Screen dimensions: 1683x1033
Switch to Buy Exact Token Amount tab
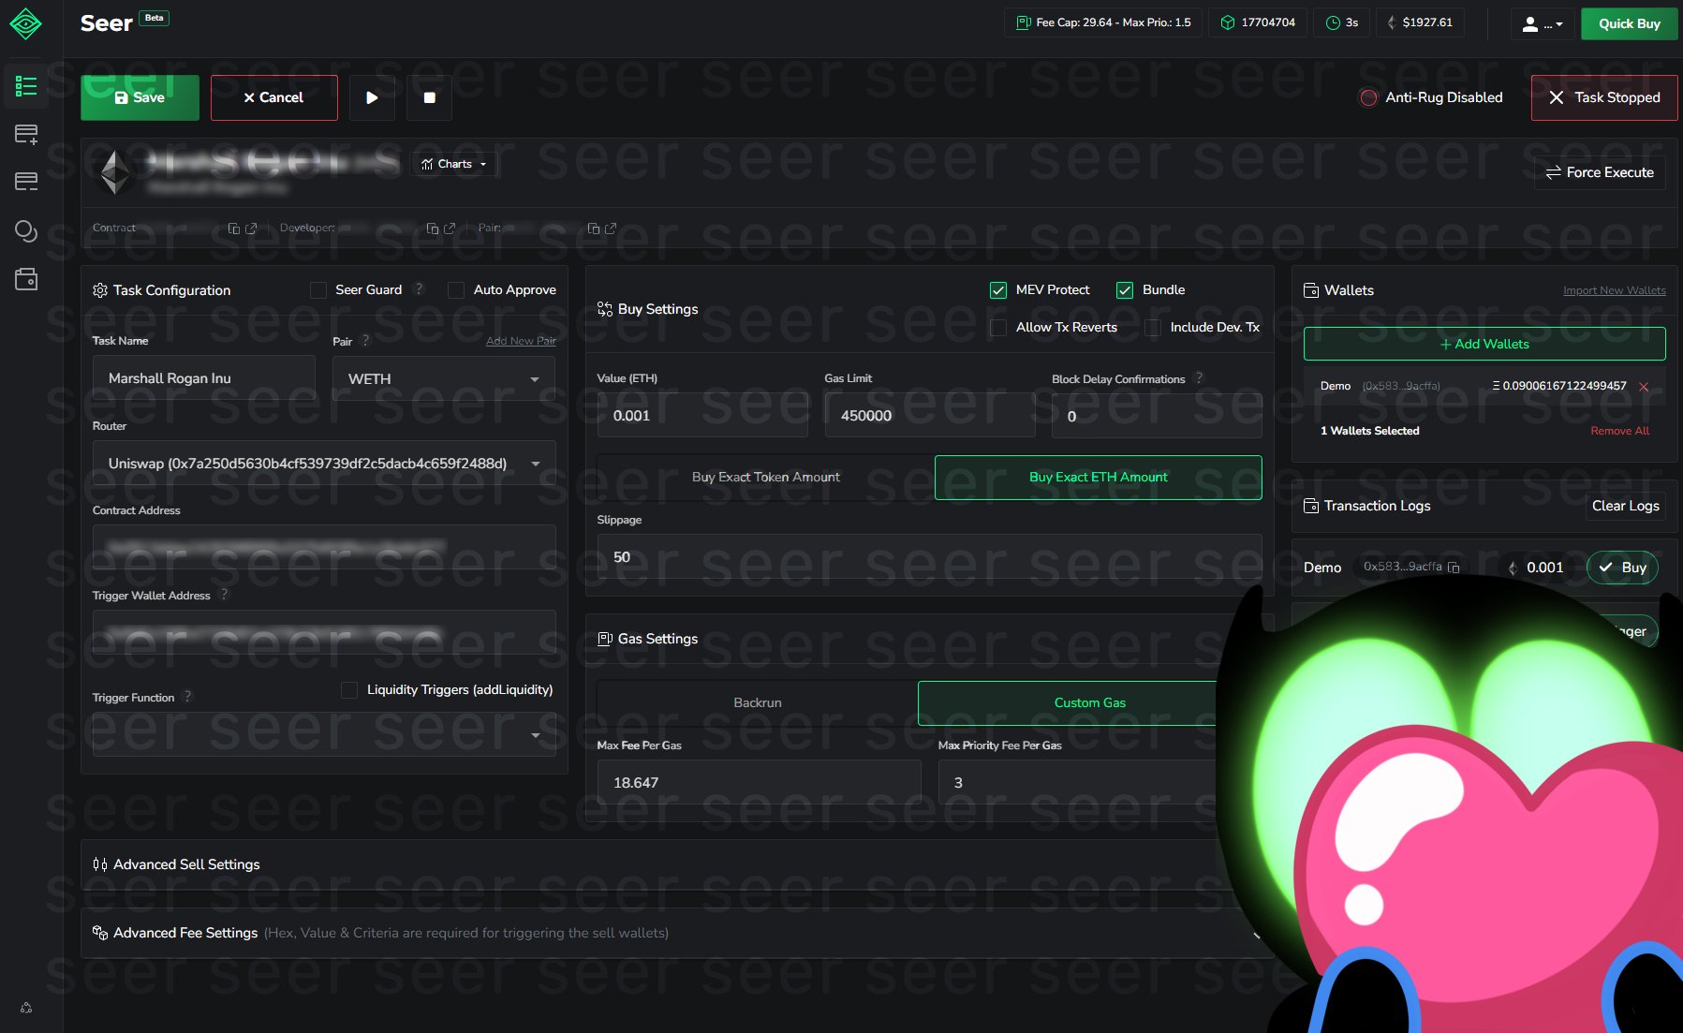coord(765,477)
